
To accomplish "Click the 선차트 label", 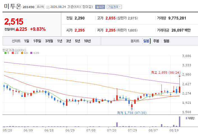I will coord(16,41).
